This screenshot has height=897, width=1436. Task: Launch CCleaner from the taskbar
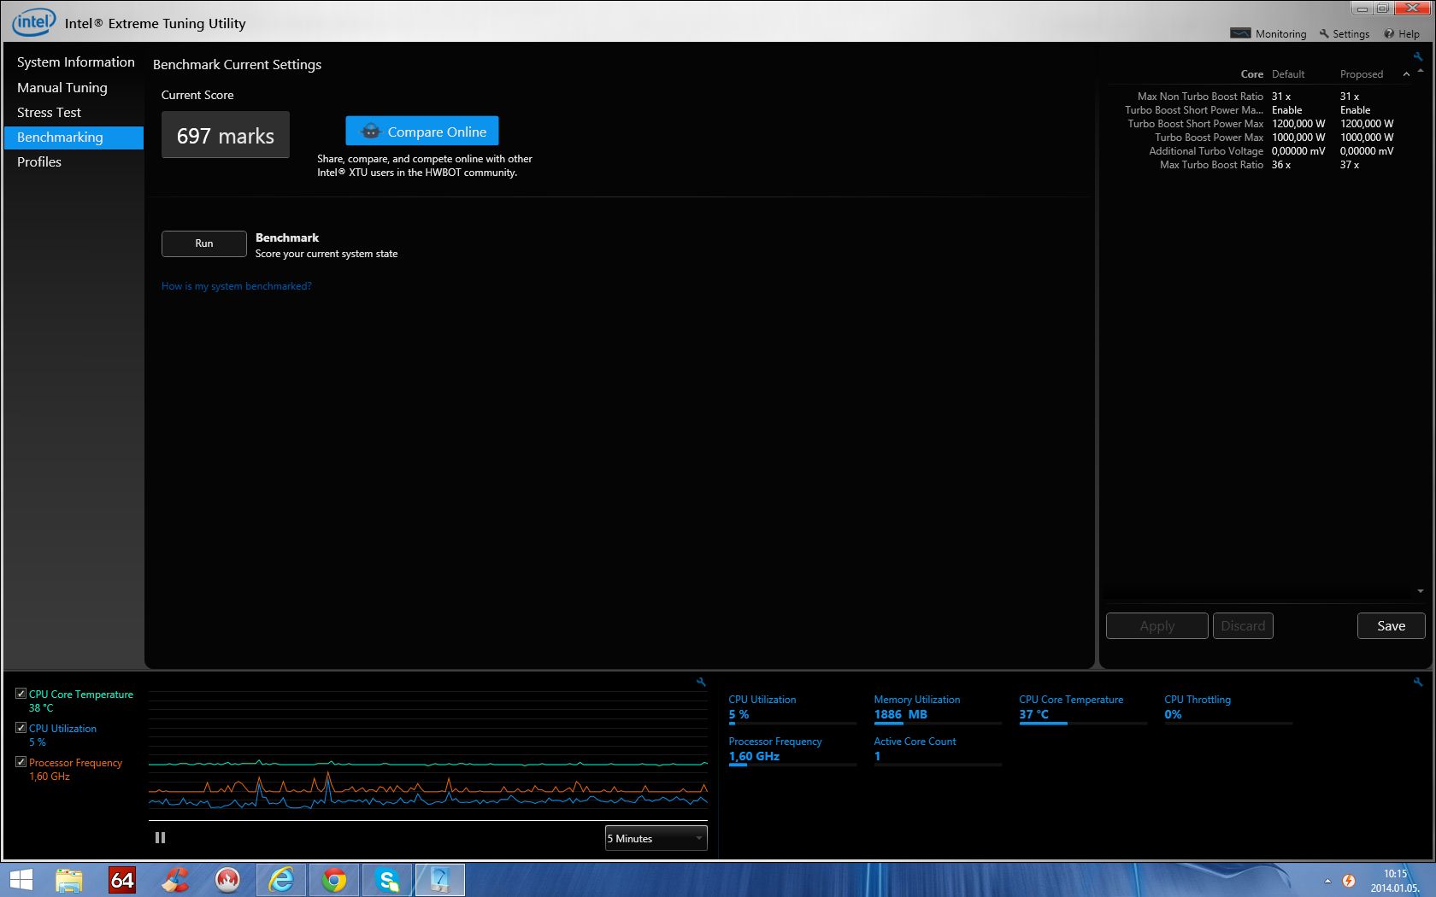[x=175, y=880]
